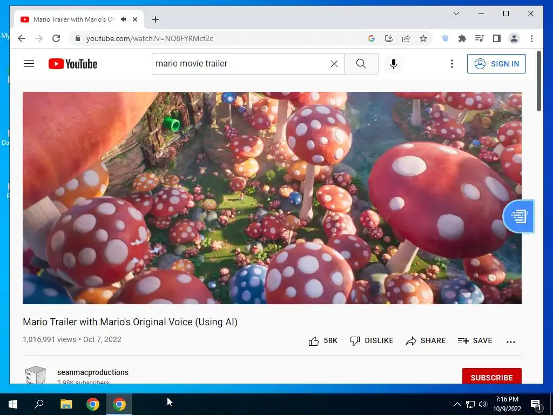The height and width of the screenshot is (415, 553).
Task: Open the blue floating transcript extension button
Action: coord(518,216)
